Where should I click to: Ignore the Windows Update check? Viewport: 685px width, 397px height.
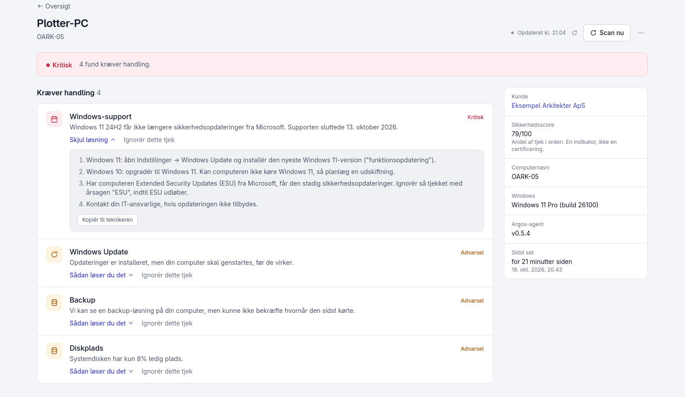[x=167, y=275]
